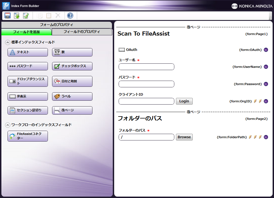Click the first lightning icon after {form:FolderPath}
This screenshot has width=274, height=198.
click(x=250, y=137)
